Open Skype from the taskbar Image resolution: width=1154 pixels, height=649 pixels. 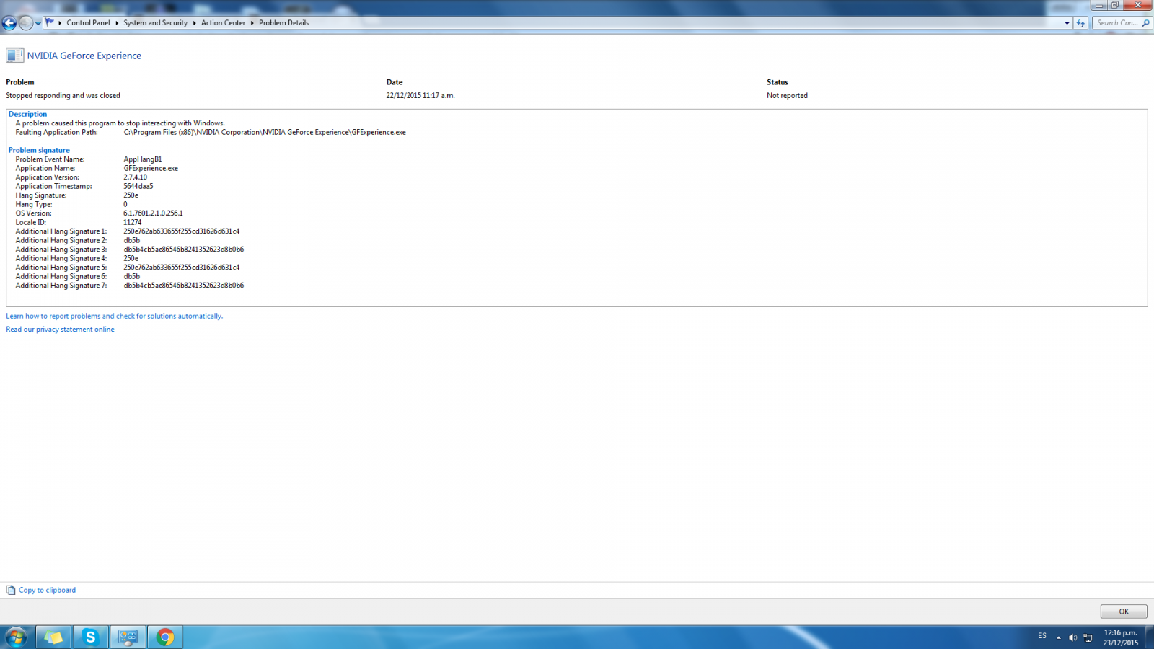pyautogui.click(x=90, y=637)
